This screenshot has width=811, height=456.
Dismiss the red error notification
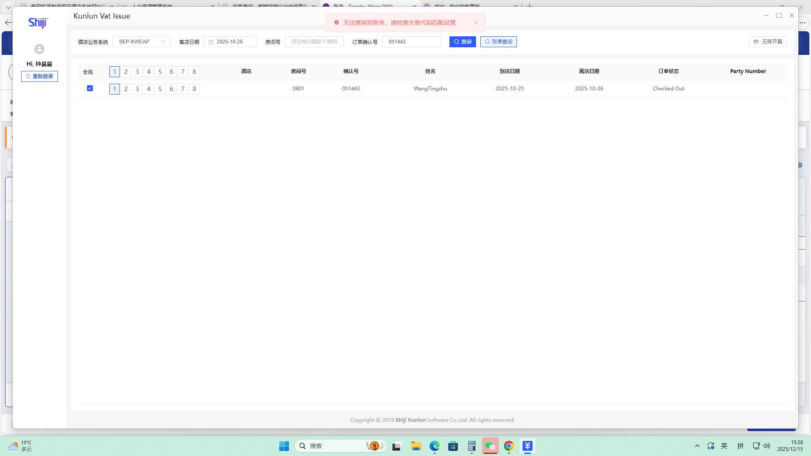pyautogui.click(x=476, y=23)
